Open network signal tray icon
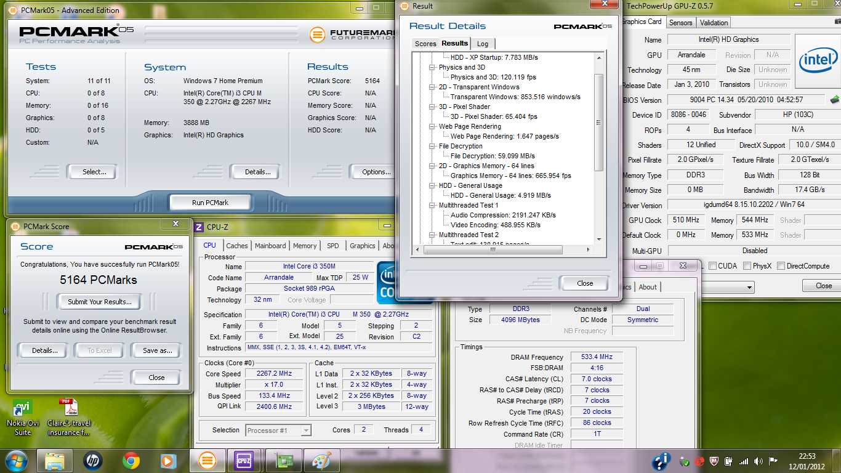 tap(744, 461)
